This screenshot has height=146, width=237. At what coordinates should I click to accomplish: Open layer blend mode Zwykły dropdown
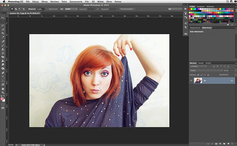point(206,70)
